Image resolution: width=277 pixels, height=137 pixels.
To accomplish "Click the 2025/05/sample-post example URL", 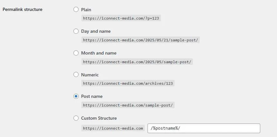I will [x=137, y=62].
